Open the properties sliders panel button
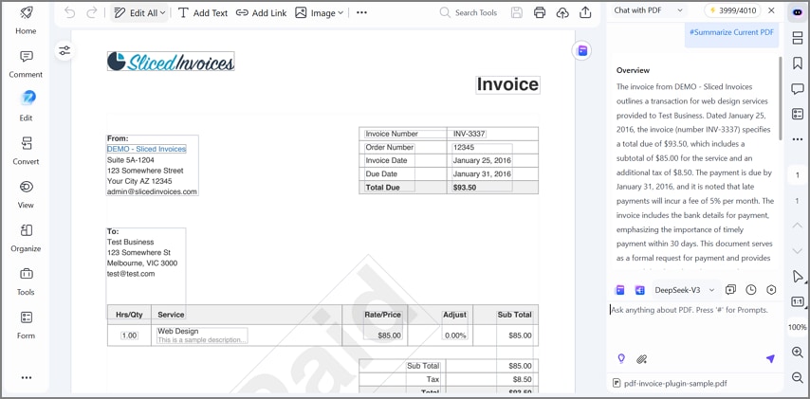 pyautogui.click(x=64, y=50)
